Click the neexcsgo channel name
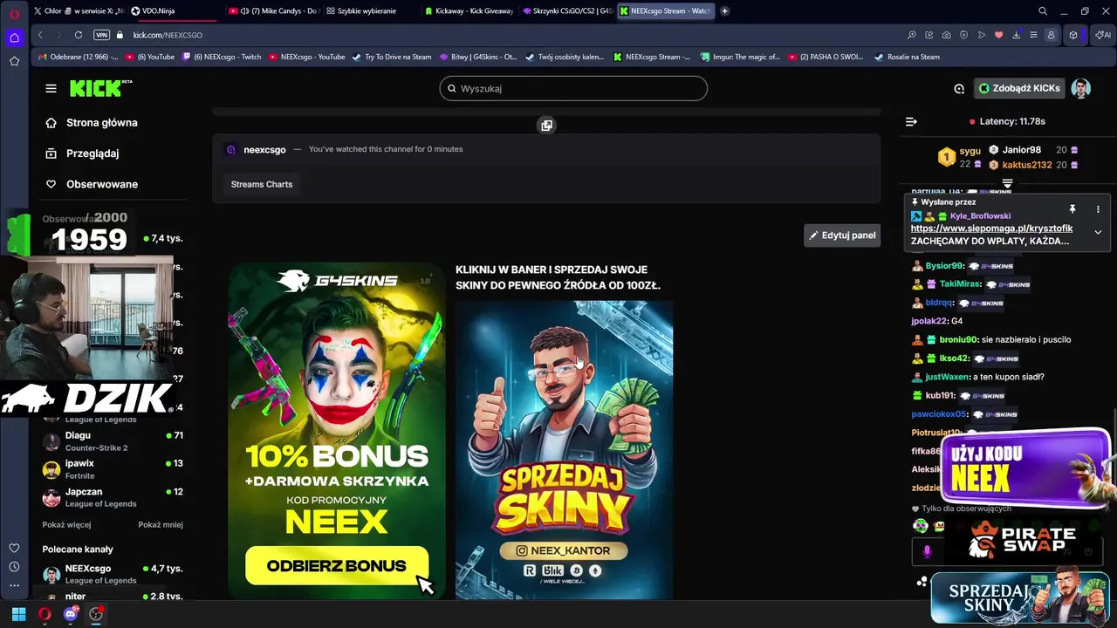The width and height of the screenshot is (1117, 628). tap(264, 149)
